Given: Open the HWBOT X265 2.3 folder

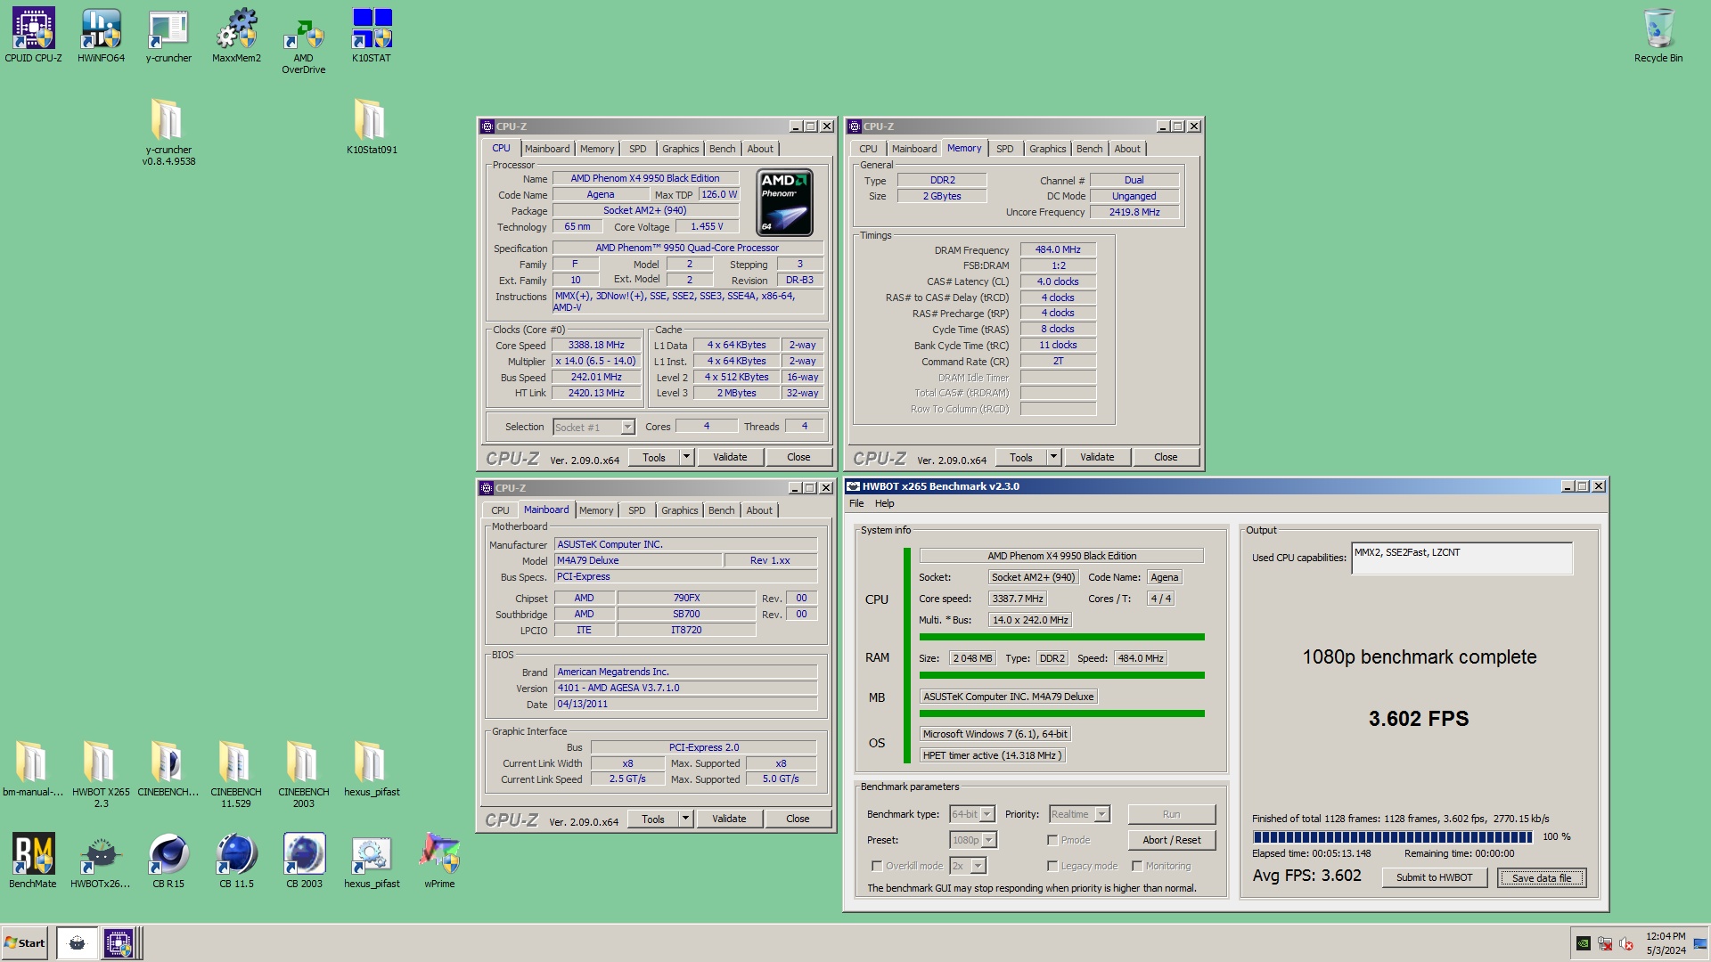Looking at the screenshot, I should click(101, 774).
